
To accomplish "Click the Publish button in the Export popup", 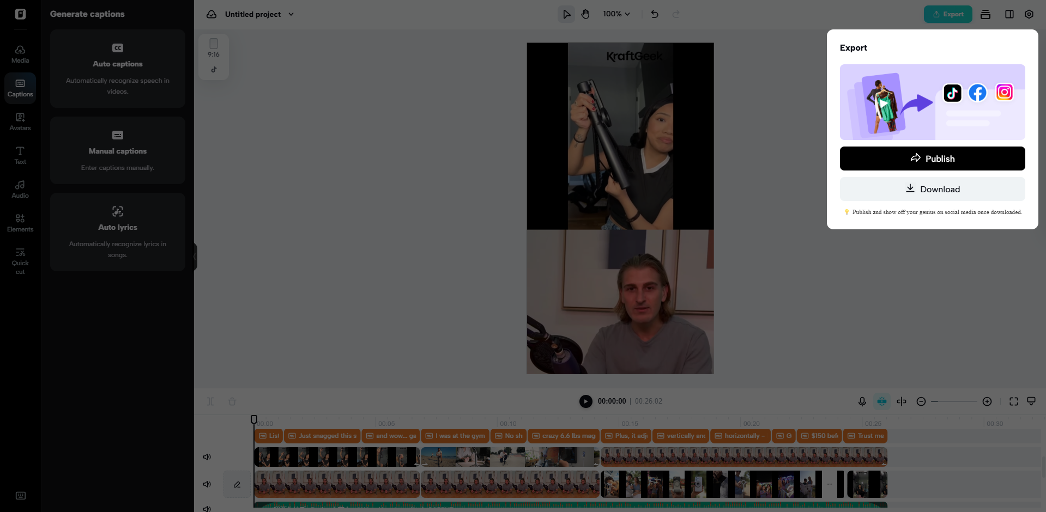I will coord(932,159).
